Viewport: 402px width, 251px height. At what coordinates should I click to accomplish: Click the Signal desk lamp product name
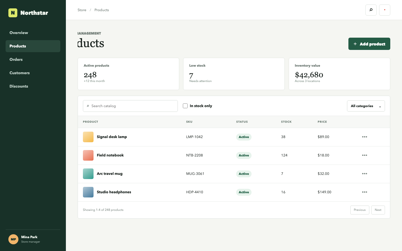(112, 137)
